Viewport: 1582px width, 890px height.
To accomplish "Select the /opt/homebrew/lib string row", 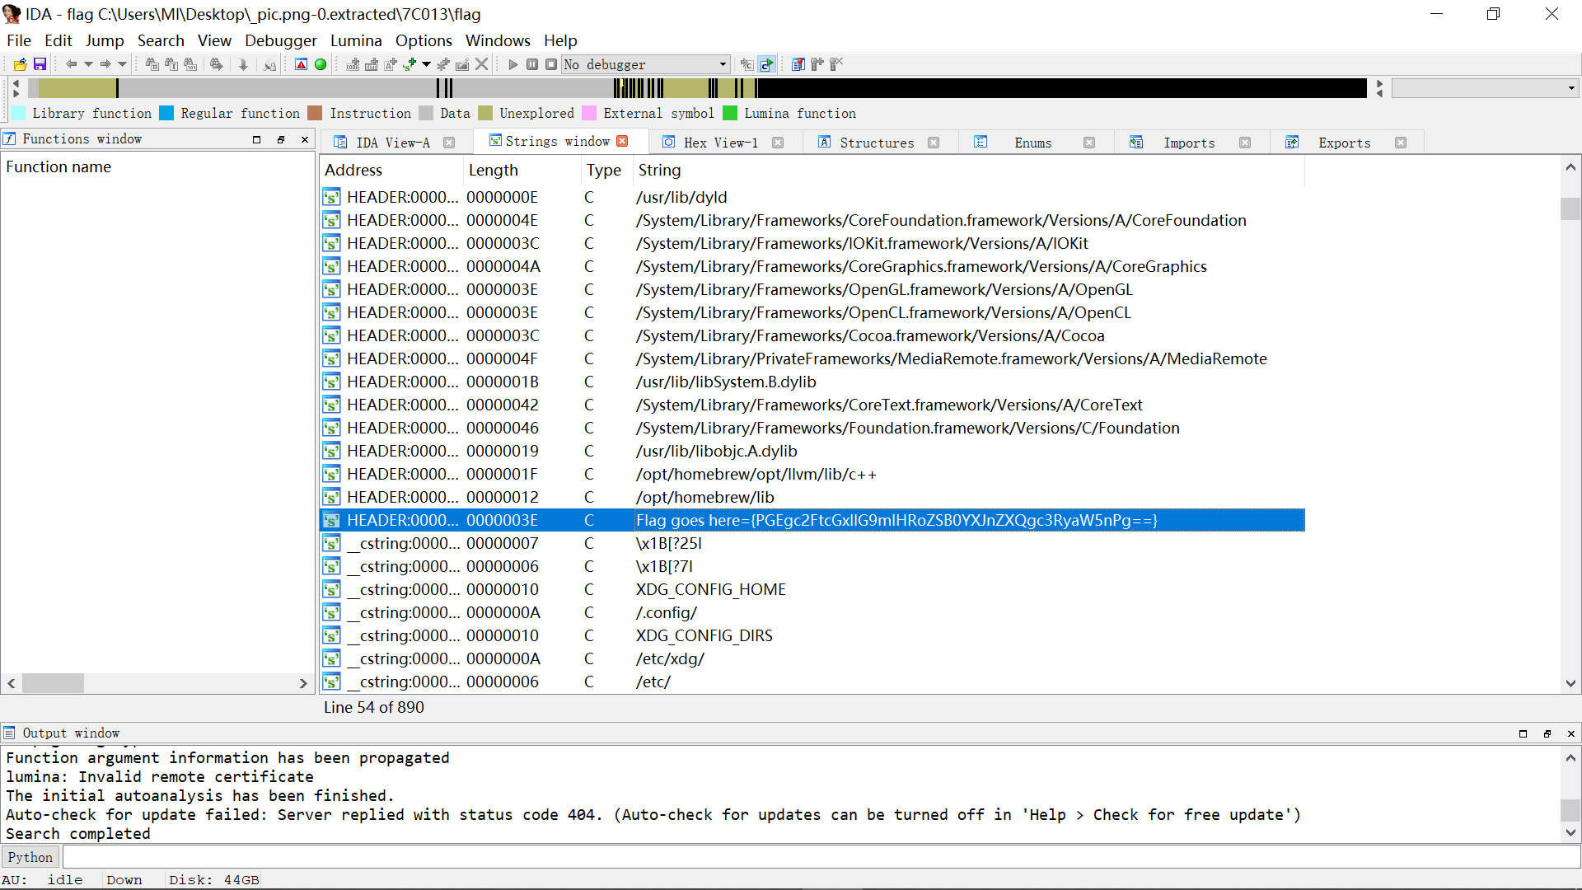I will (x=812, y=497).
